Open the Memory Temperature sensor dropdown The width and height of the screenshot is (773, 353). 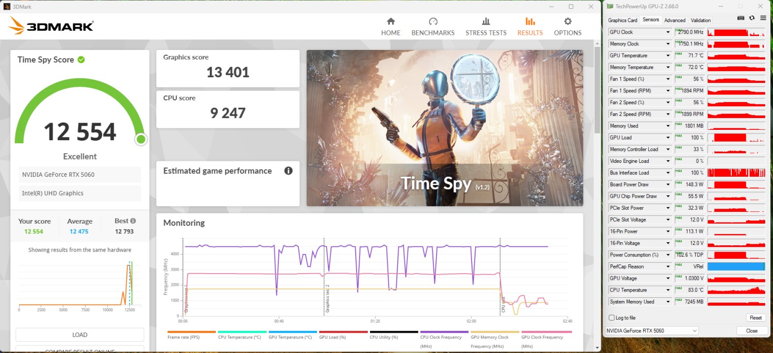click(668, 68)
